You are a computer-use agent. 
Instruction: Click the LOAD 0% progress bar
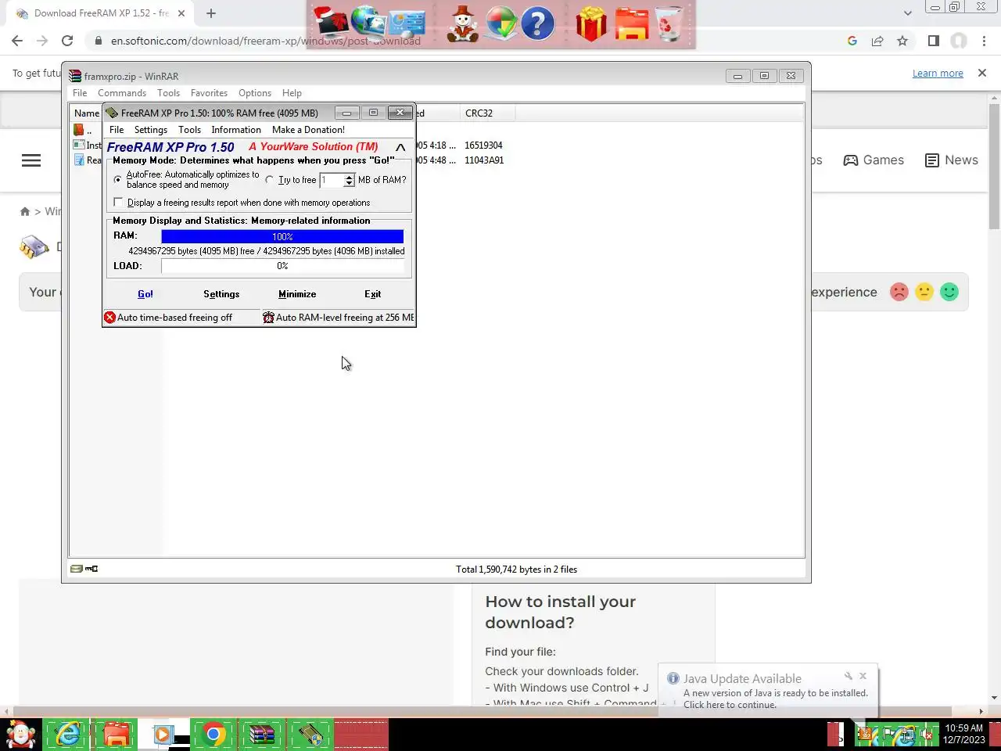pos(282,266)
